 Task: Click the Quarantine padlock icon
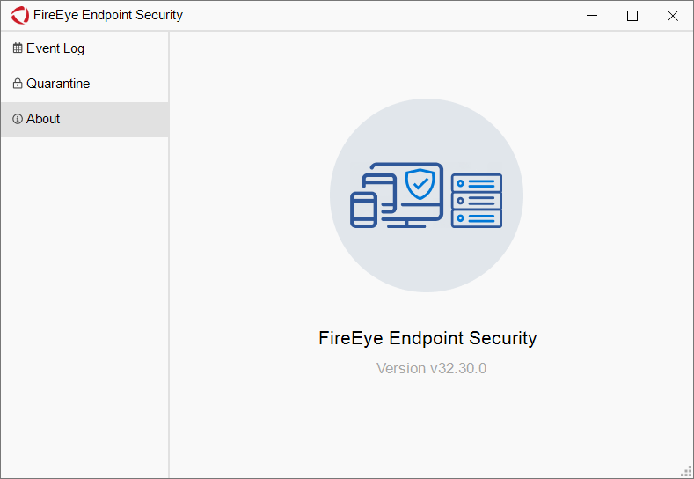click(x=18, y=84)
